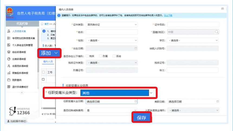
Task: Click the info icon in the notice list
Action: coord(44,31)
